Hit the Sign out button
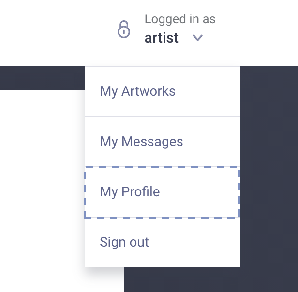The image size is (298, 292). [x=124, y=242]
